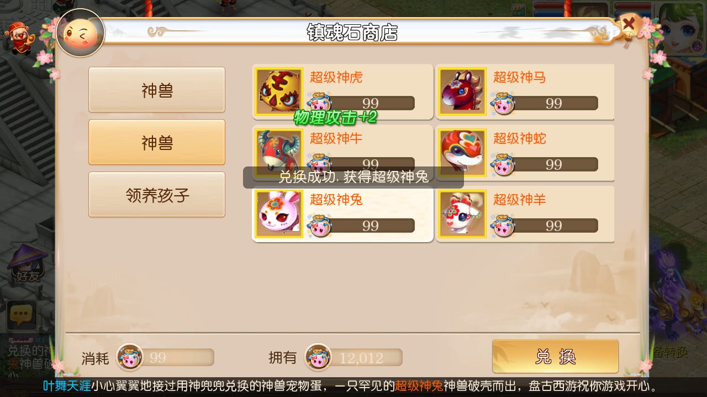Close the 镇魂石商店 shop window

(x=629, y=24)
